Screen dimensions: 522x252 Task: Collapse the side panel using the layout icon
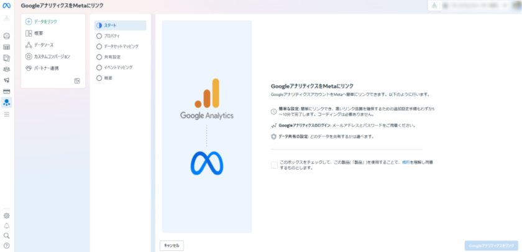pos(77,81)
